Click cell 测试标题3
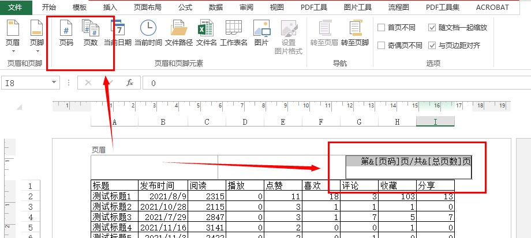 [115, 216]
